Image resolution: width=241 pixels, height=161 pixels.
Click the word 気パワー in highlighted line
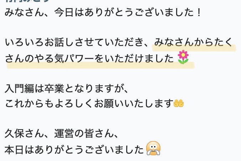point(74,58)
